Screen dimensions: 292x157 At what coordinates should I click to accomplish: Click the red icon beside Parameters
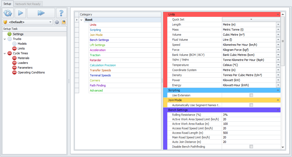[14, 68]
